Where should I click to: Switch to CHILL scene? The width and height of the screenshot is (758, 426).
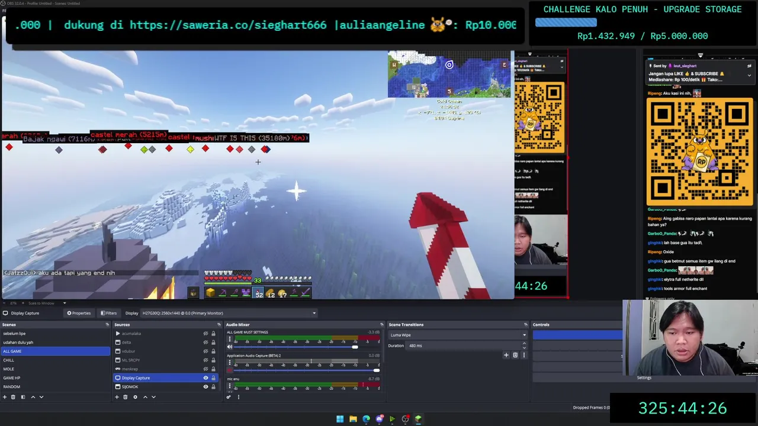(55, 360)
